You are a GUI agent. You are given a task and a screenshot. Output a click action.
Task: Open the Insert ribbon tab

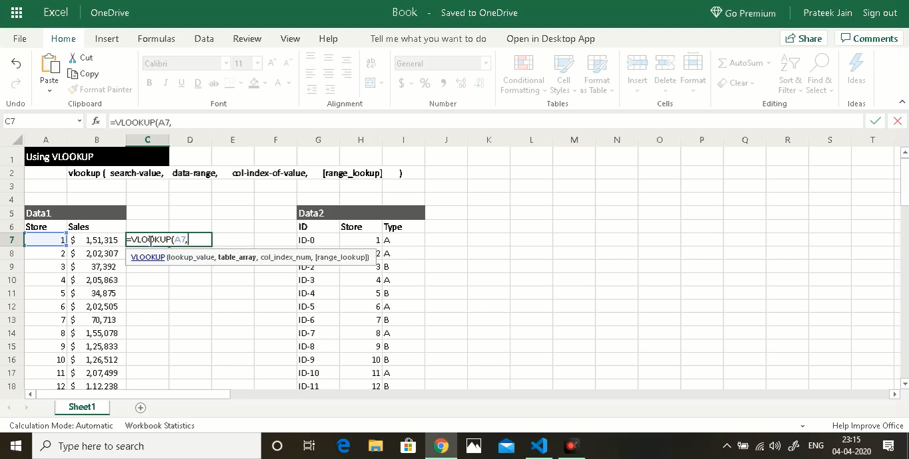tap(106, 39)
